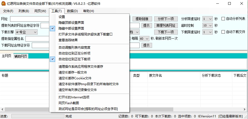The width and height of the screenshot is (248, 119).
Task: Select 清理操作系统应用程序文件缓存
Action: pyautogui.click(x=89, y=67)
